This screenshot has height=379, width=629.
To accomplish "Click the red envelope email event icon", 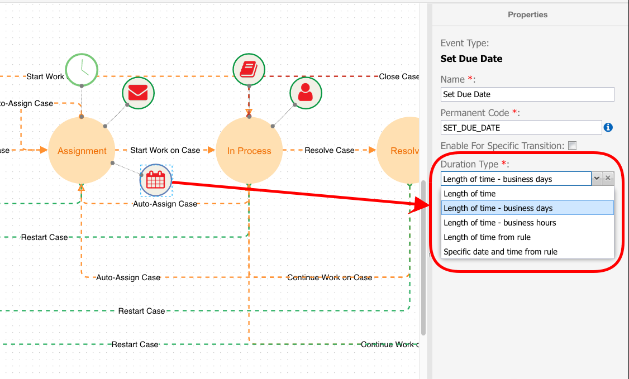I will pos(138,93).
